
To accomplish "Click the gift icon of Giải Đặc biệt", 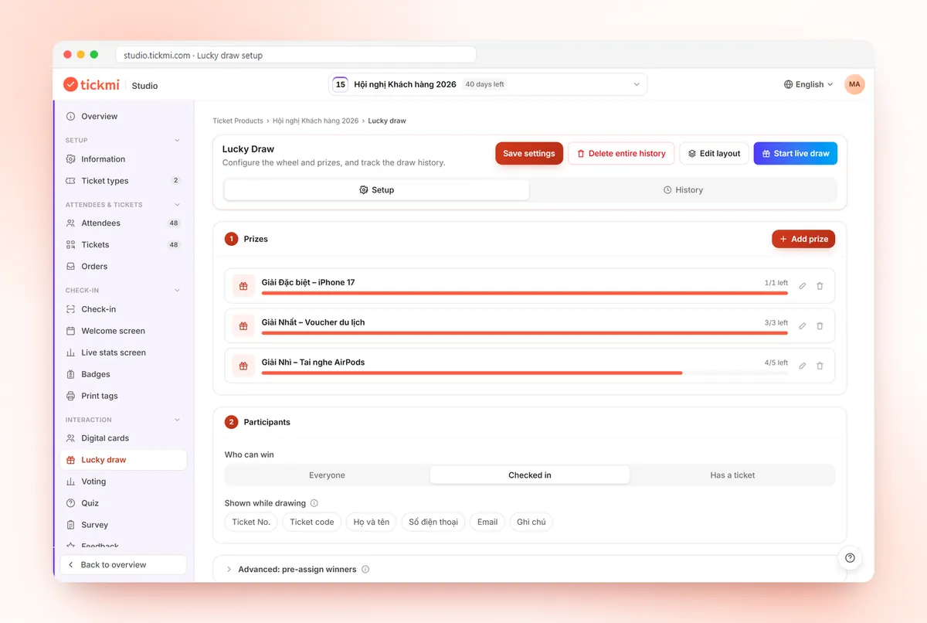I will click(x=243, y=286).
